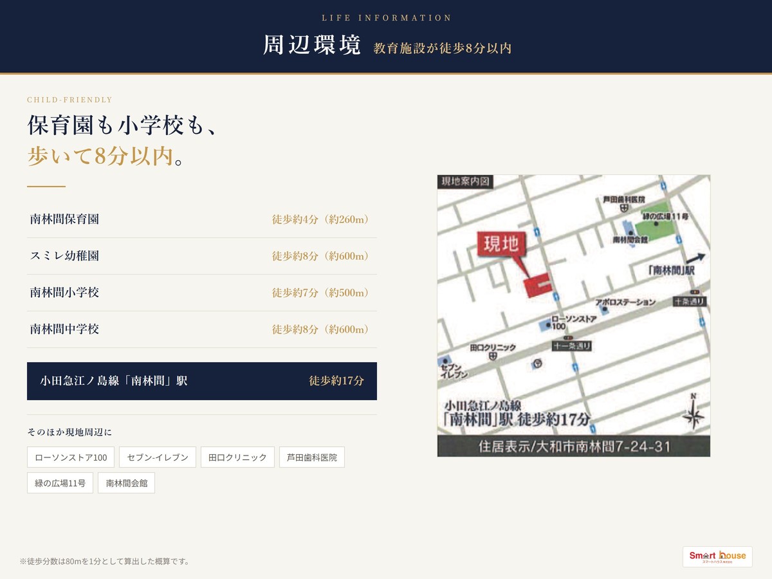Click the LIFE INFORMATION header label

(x=387, y=18)
